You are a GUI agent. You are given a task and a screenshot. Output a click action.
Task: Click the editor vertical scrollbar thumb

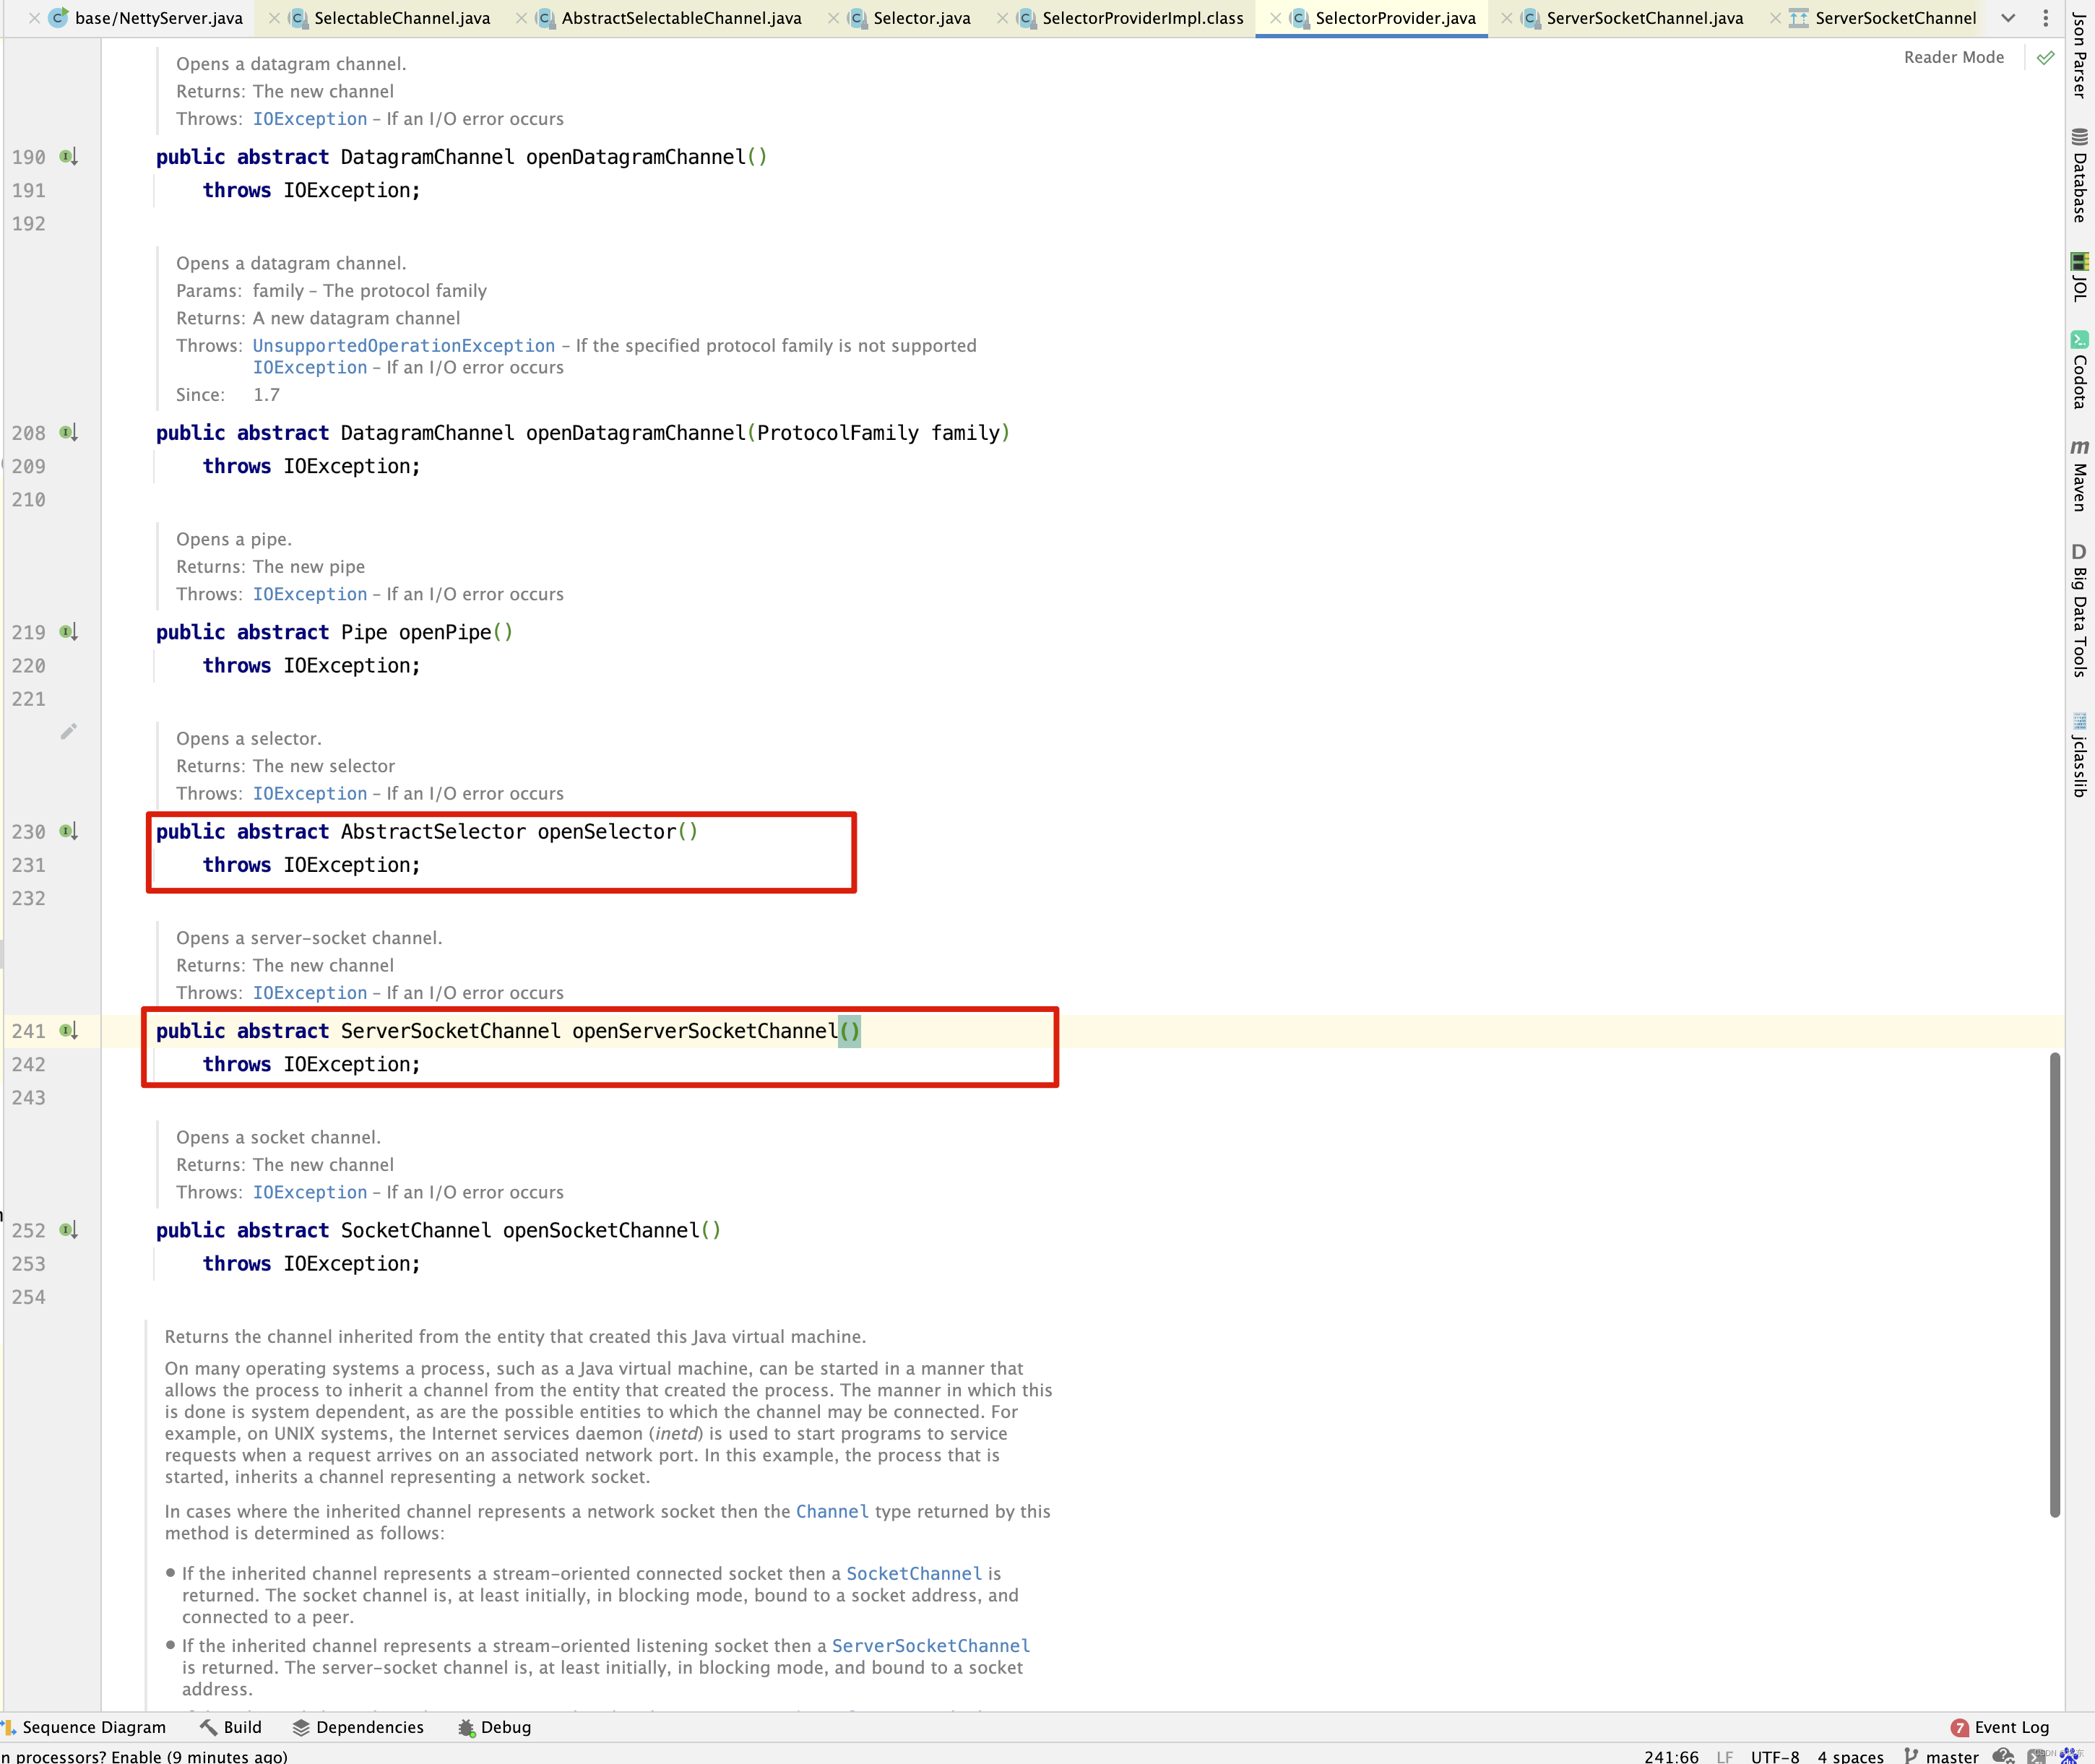pos(2055,1285)
